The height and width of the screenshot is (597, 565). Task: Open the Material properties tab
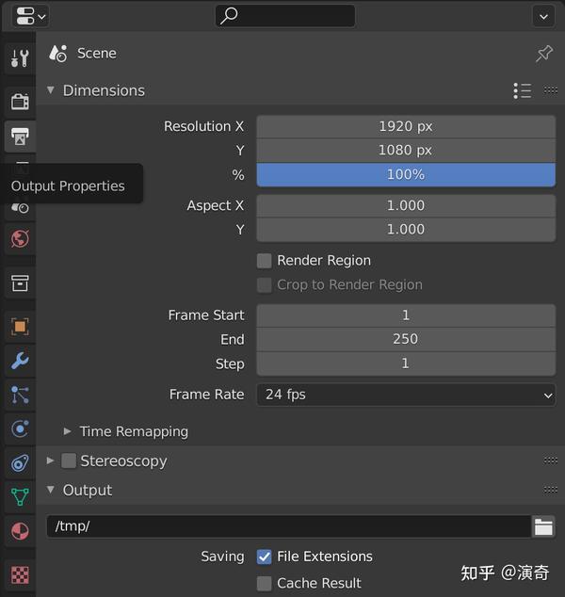(x=19, y=531)
